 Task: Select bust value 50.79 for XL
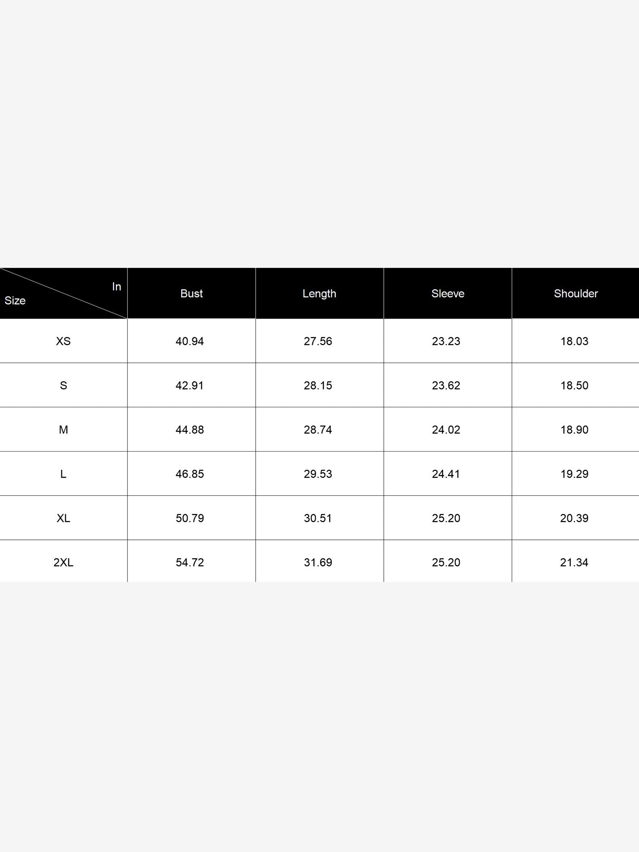[190, 518]
